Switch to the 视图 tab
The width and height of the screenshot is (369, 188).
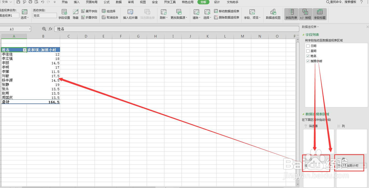(143, 2)
